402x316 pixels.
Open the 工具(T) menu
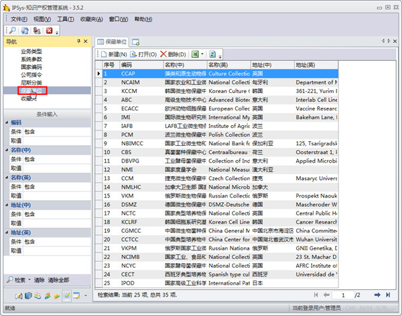66,19
